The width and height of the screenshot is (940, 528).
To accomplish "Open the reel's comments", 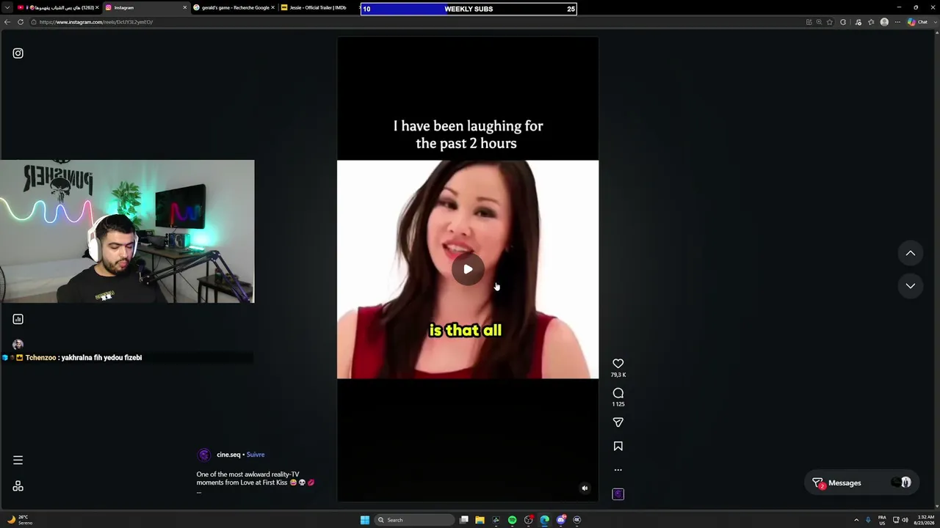I will point(618,393).
